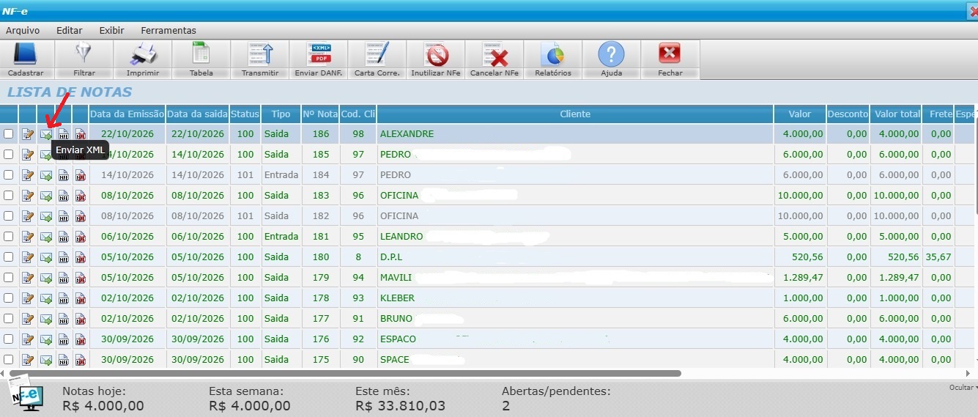Click the Desconto column header

tap(848, 114)
